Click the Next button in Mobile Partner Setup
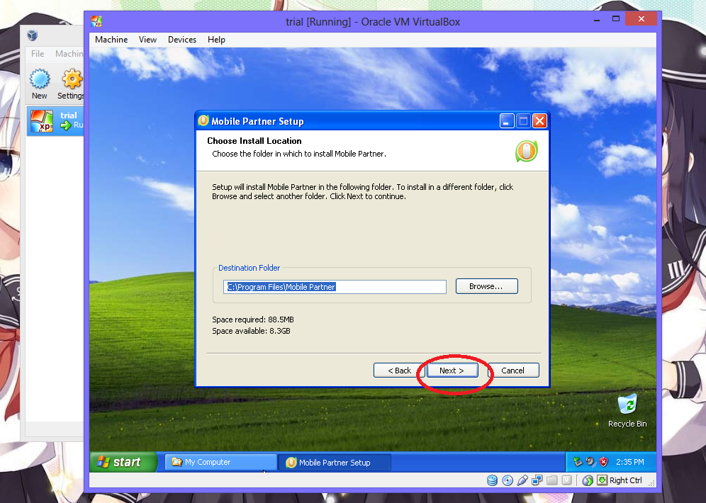706x503 pixels. tap(452, 371)
